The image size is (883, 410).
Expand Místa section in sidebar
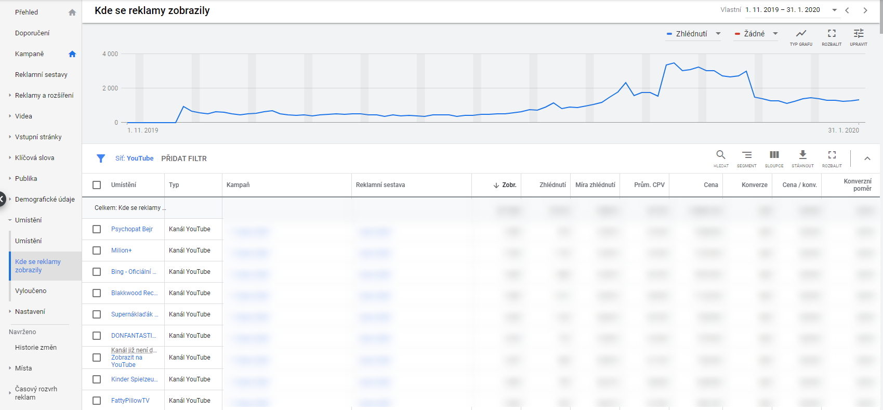click(x=10, y=368)
